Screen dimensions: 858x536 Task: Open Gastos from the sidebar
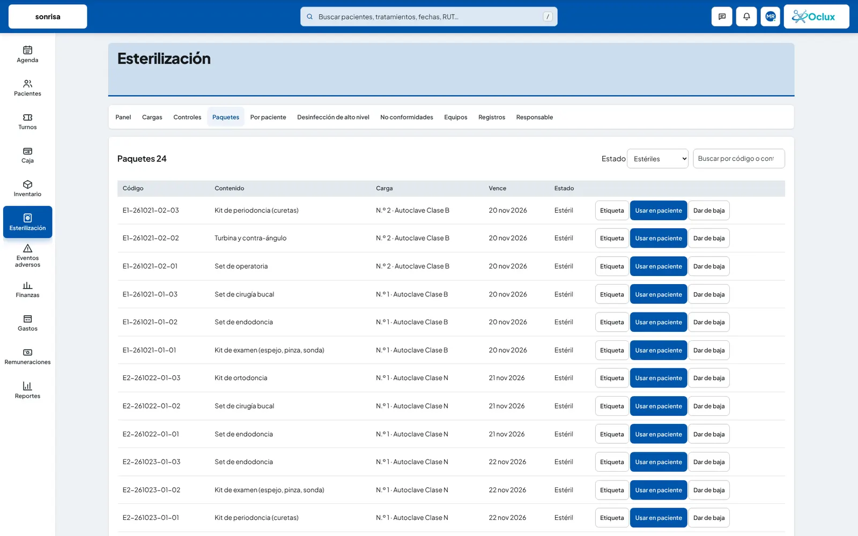click(27, 323)
